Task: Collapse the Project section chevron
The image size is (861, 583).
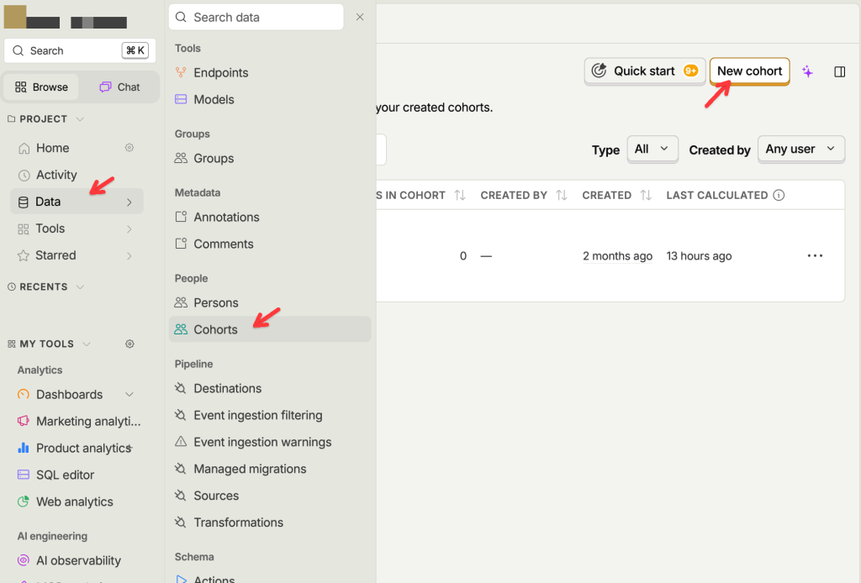Action: pyautogui.click(x=80, y=119)
